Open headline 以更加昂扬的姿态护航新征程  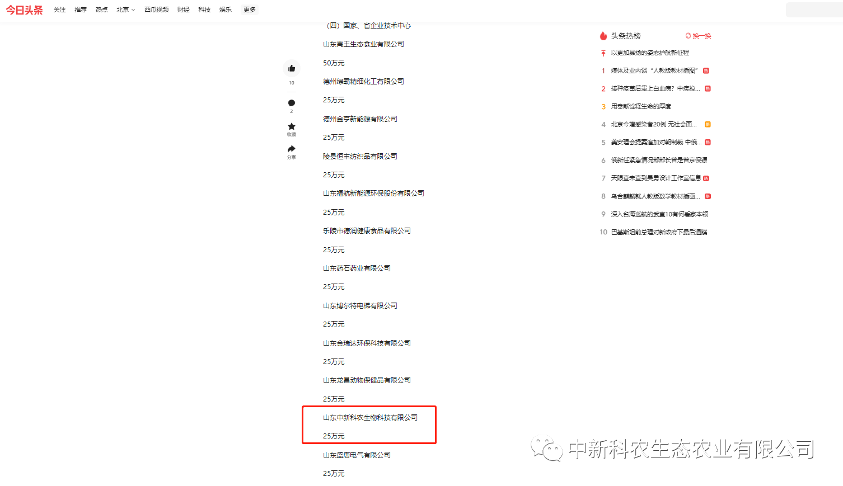650,53
